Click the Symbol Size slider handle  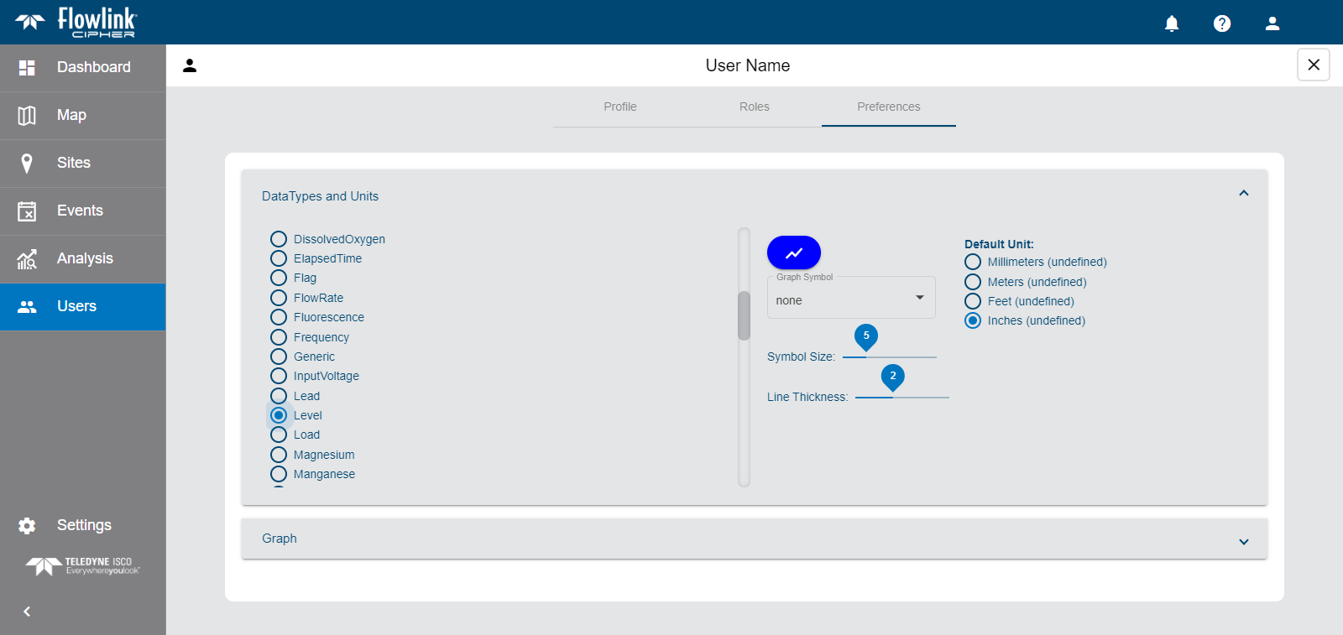coord(866,356)
